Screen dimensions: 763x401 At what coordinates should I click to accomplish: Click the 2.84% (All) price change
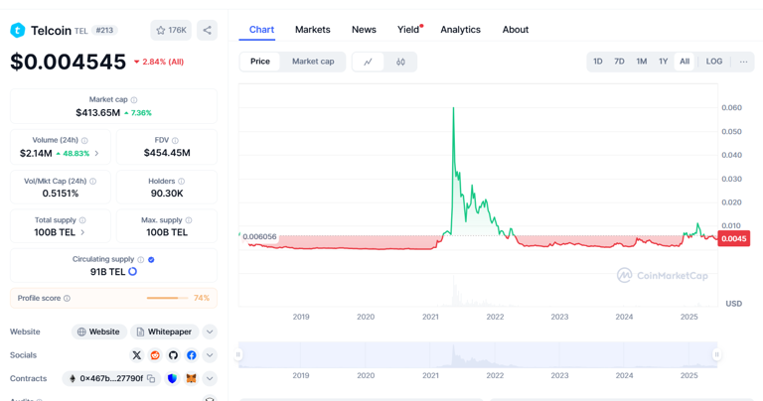159,62
